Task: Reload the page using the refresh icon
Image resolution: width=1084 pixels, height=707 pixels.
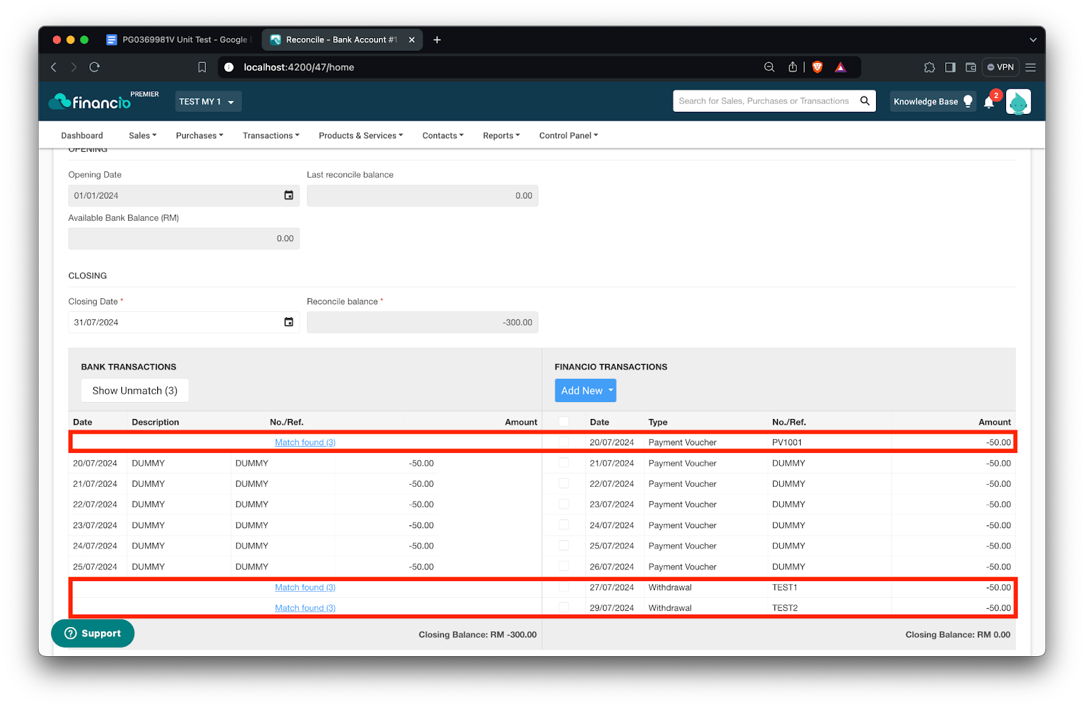Action: click(x=94, y=67)
